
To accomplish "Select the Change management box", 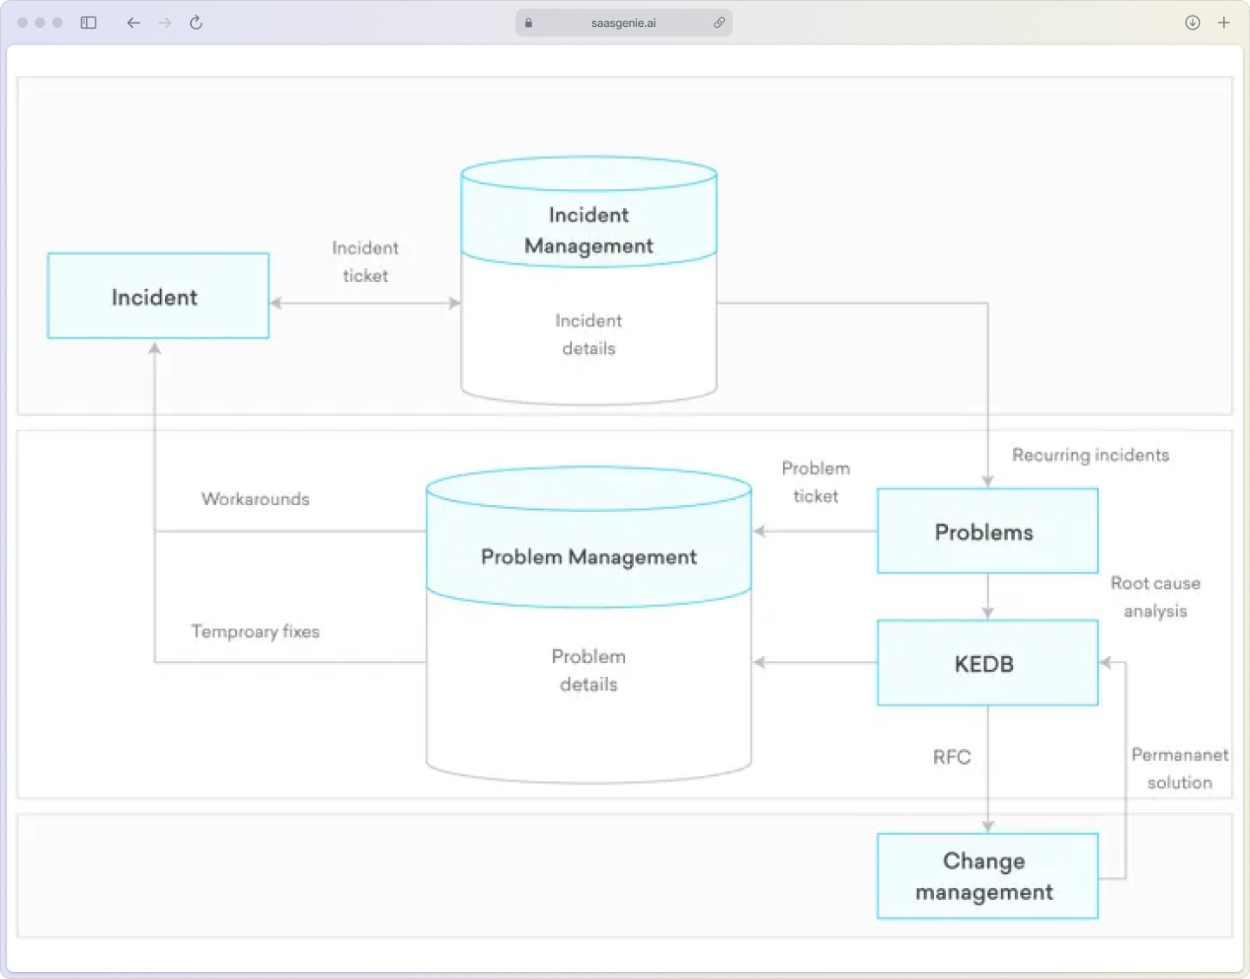I will (x=986, y=876).
